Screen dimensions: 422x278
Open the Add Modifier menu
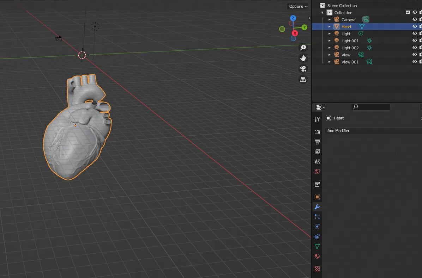(372, 131)
